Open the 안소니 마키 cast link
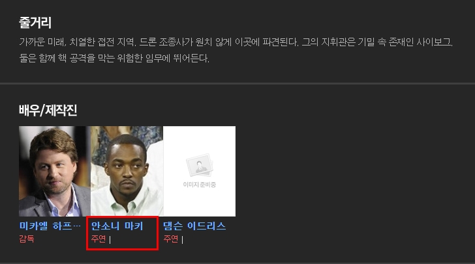This screenshot has width=475, height=264. (x=117, y=226)
